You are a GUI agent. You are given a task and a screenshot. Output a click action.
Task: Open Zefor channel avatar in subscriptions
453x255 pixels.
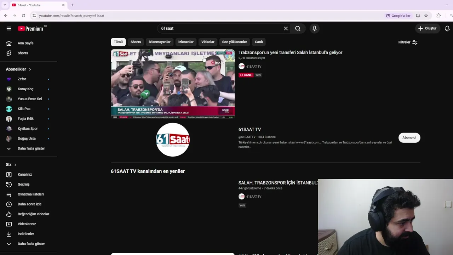9,79
